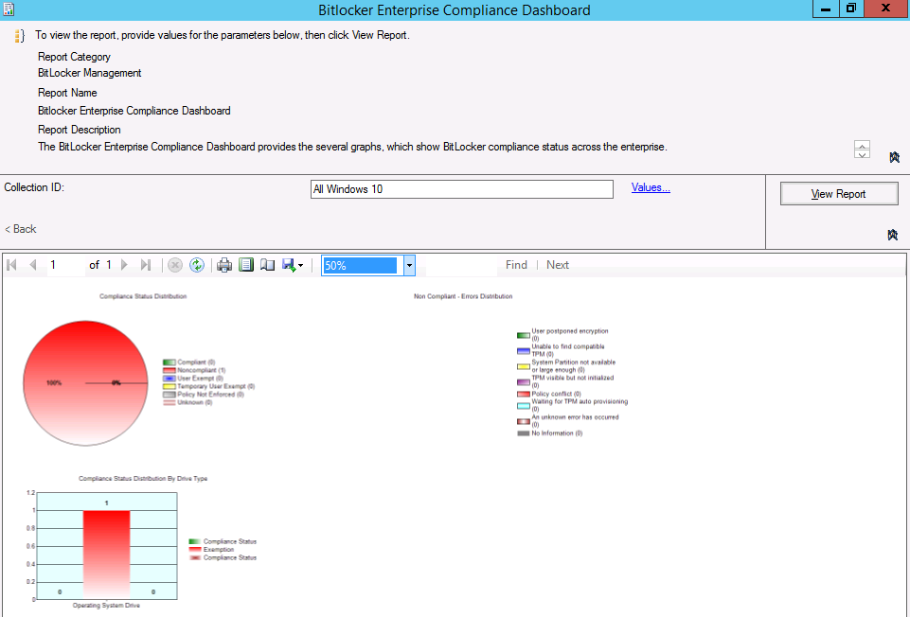Open the Values... link for Collection ID
910x617 pixels.
651,187
